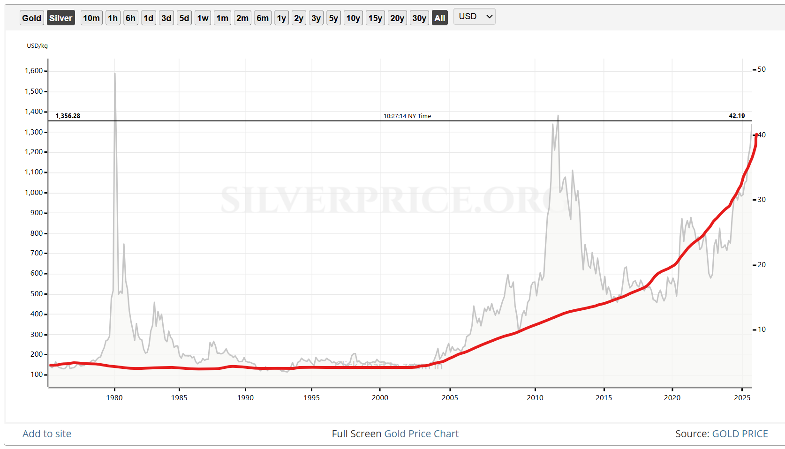The width and height of the screenshot is (785, 449).
Task: Click the 1985 year axis label
Action: tap(179, 398)
